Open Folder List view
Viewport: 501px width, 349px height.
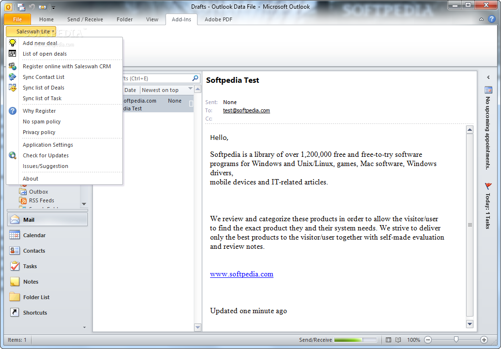pyautogui.click(x=47, y=297)
